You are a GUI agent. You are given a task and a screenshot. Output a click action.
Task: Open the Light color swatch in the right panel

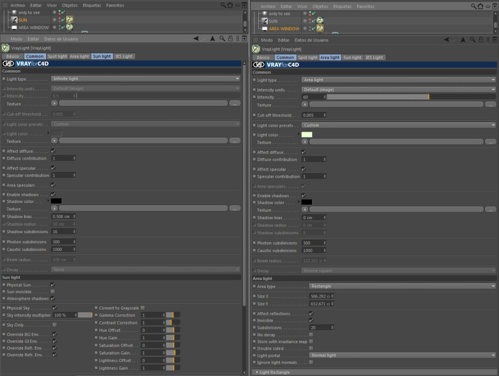[x=307, y=134]
